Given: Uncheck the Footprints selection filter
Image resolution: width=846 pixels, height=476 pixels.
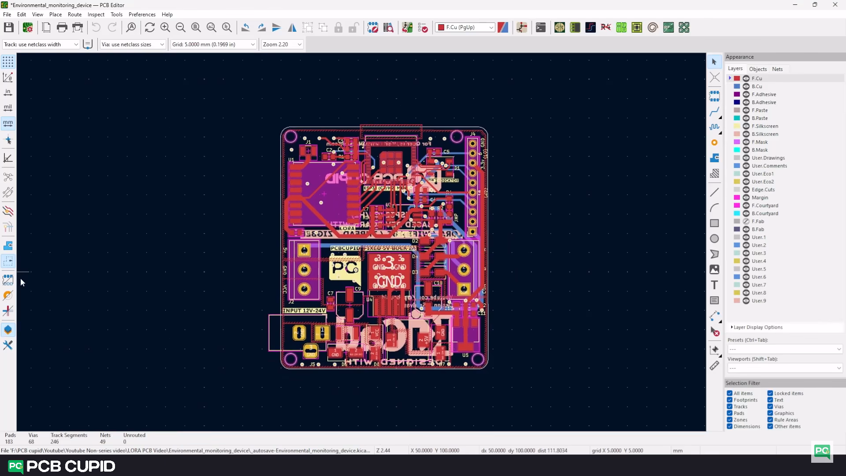Looking at the screenshot, I should (x=730, y=400).
